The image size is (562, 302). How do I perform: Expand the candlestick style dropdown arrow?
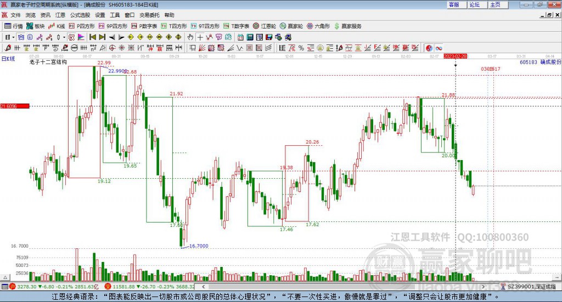pyautogui.click(x=64, y=37)
